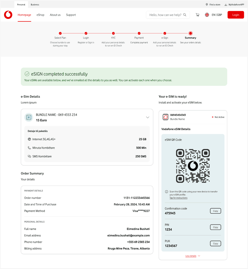Click the billing address Rruga Mine Peza
This screenshot has width=248, height=269.
(x=129, y=249)
